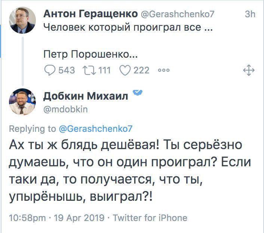
Task: Click the 222 likes count
Action: (141, 70)
